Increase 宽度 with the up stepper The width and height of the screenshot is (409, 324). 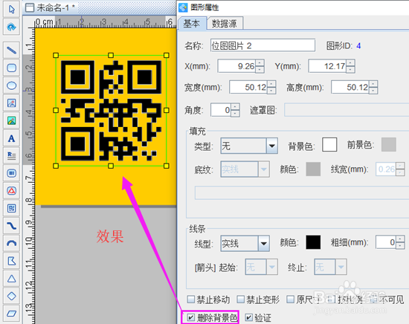click(271, 84)
